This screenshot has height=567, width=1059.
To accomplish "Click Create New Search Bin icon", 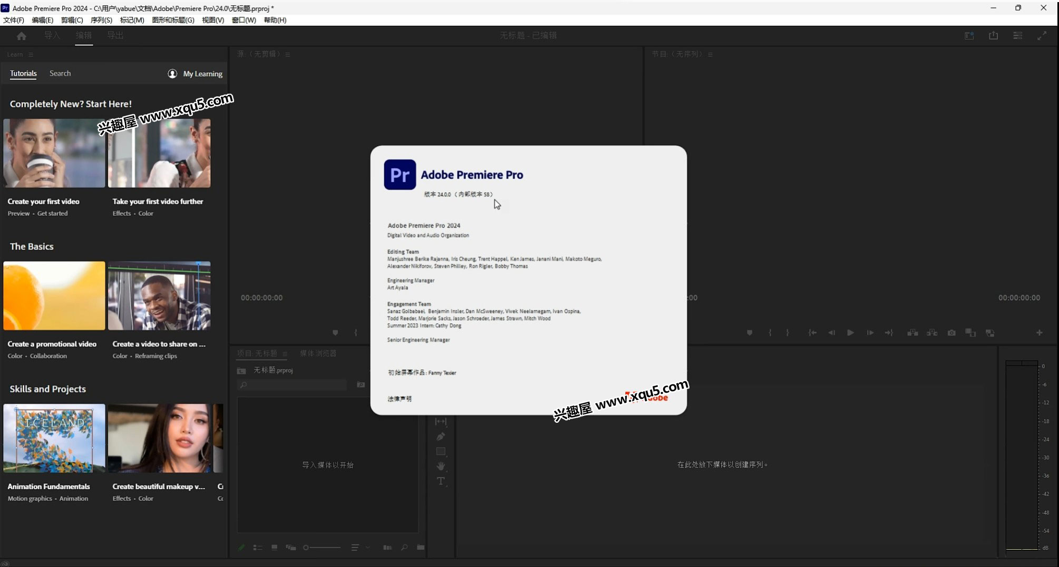I will coord(361,385).
